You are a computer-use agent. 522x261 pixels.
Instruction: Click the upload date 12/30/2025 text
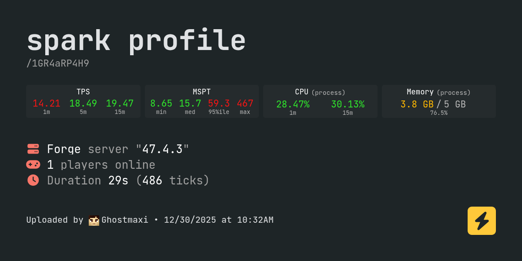190,220
